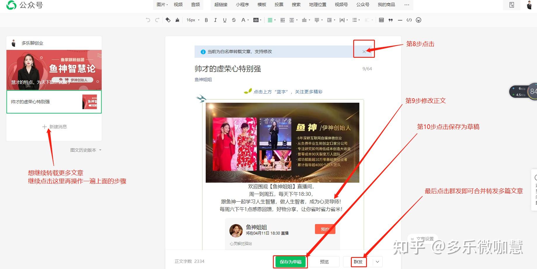This screenshot has width=537, height=269.
Task: Open the letter spacing dropdown
Action: [343, 20]
